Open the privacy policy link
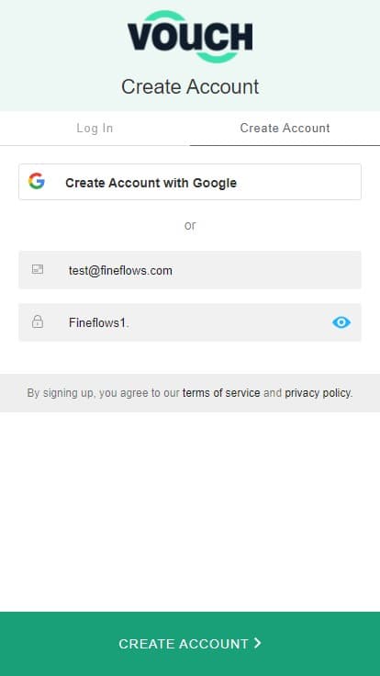The width and height of the screenshot is (380, 676). tap(317, 393)
